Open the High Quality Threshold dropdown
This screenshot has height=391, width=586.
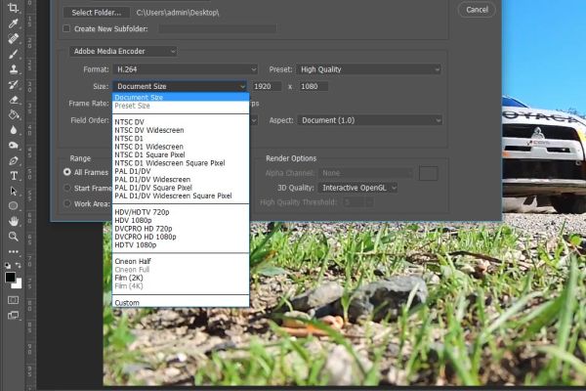[369, 202]
